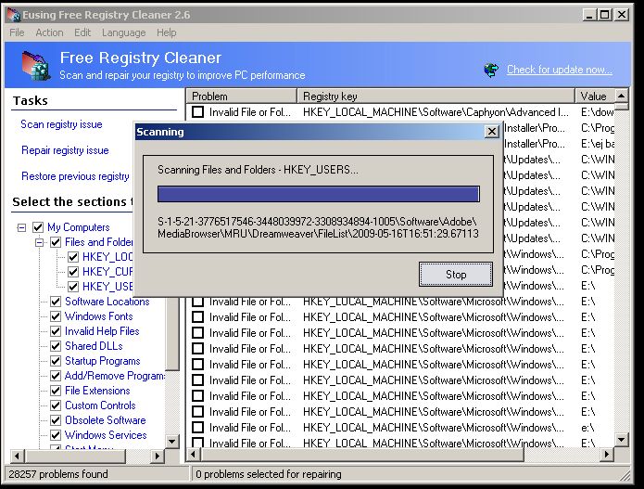Click the sections tree scroll down arrow
The height and width of the screenshot is (489, 644).
click(172, 442)
